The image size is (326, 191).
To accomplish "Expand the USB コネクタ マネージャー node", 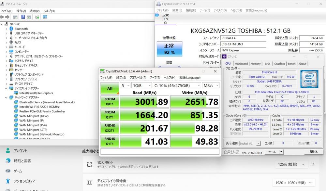I will point(6,33).
